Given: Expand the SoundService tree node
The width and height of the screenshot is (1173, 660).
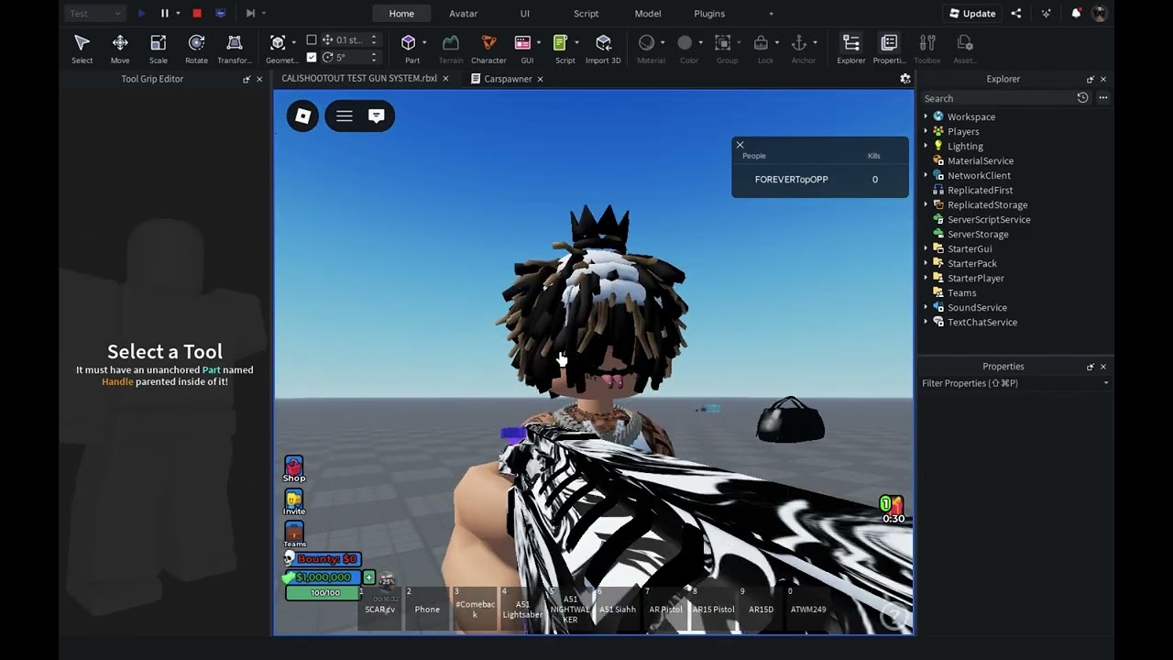Looking at the screenshot, I should pos(926,307).
